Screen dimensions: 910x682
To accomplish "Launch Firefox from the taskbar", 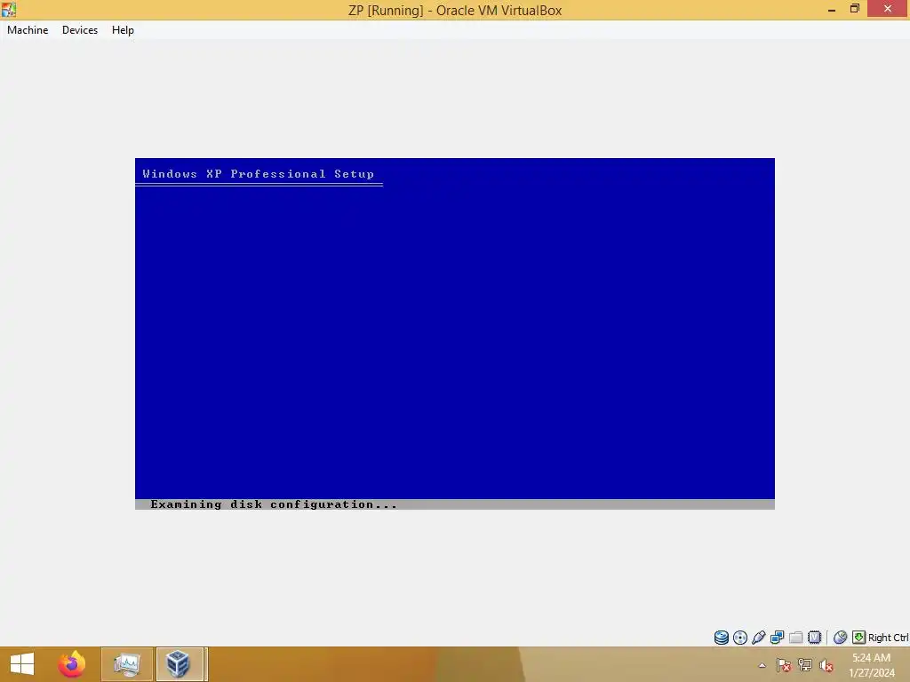I will [71, 664].
